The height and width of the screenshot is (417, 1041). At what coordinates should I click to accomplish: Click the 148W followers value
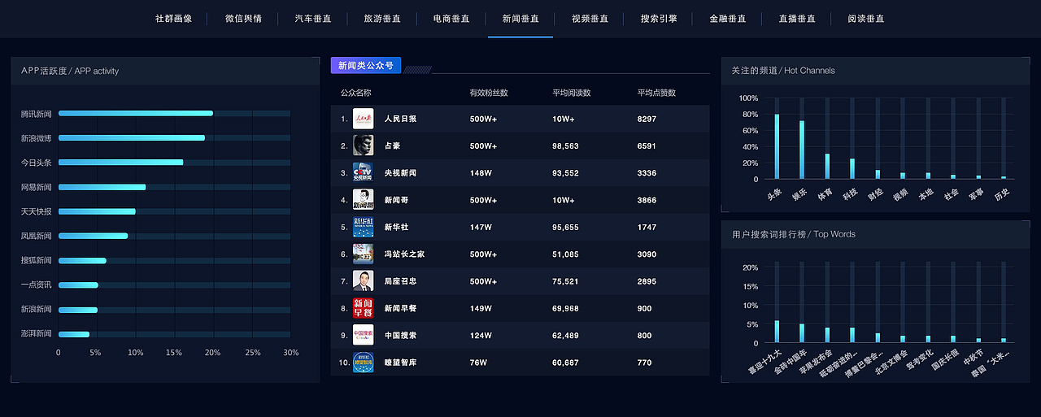[481, 173]
